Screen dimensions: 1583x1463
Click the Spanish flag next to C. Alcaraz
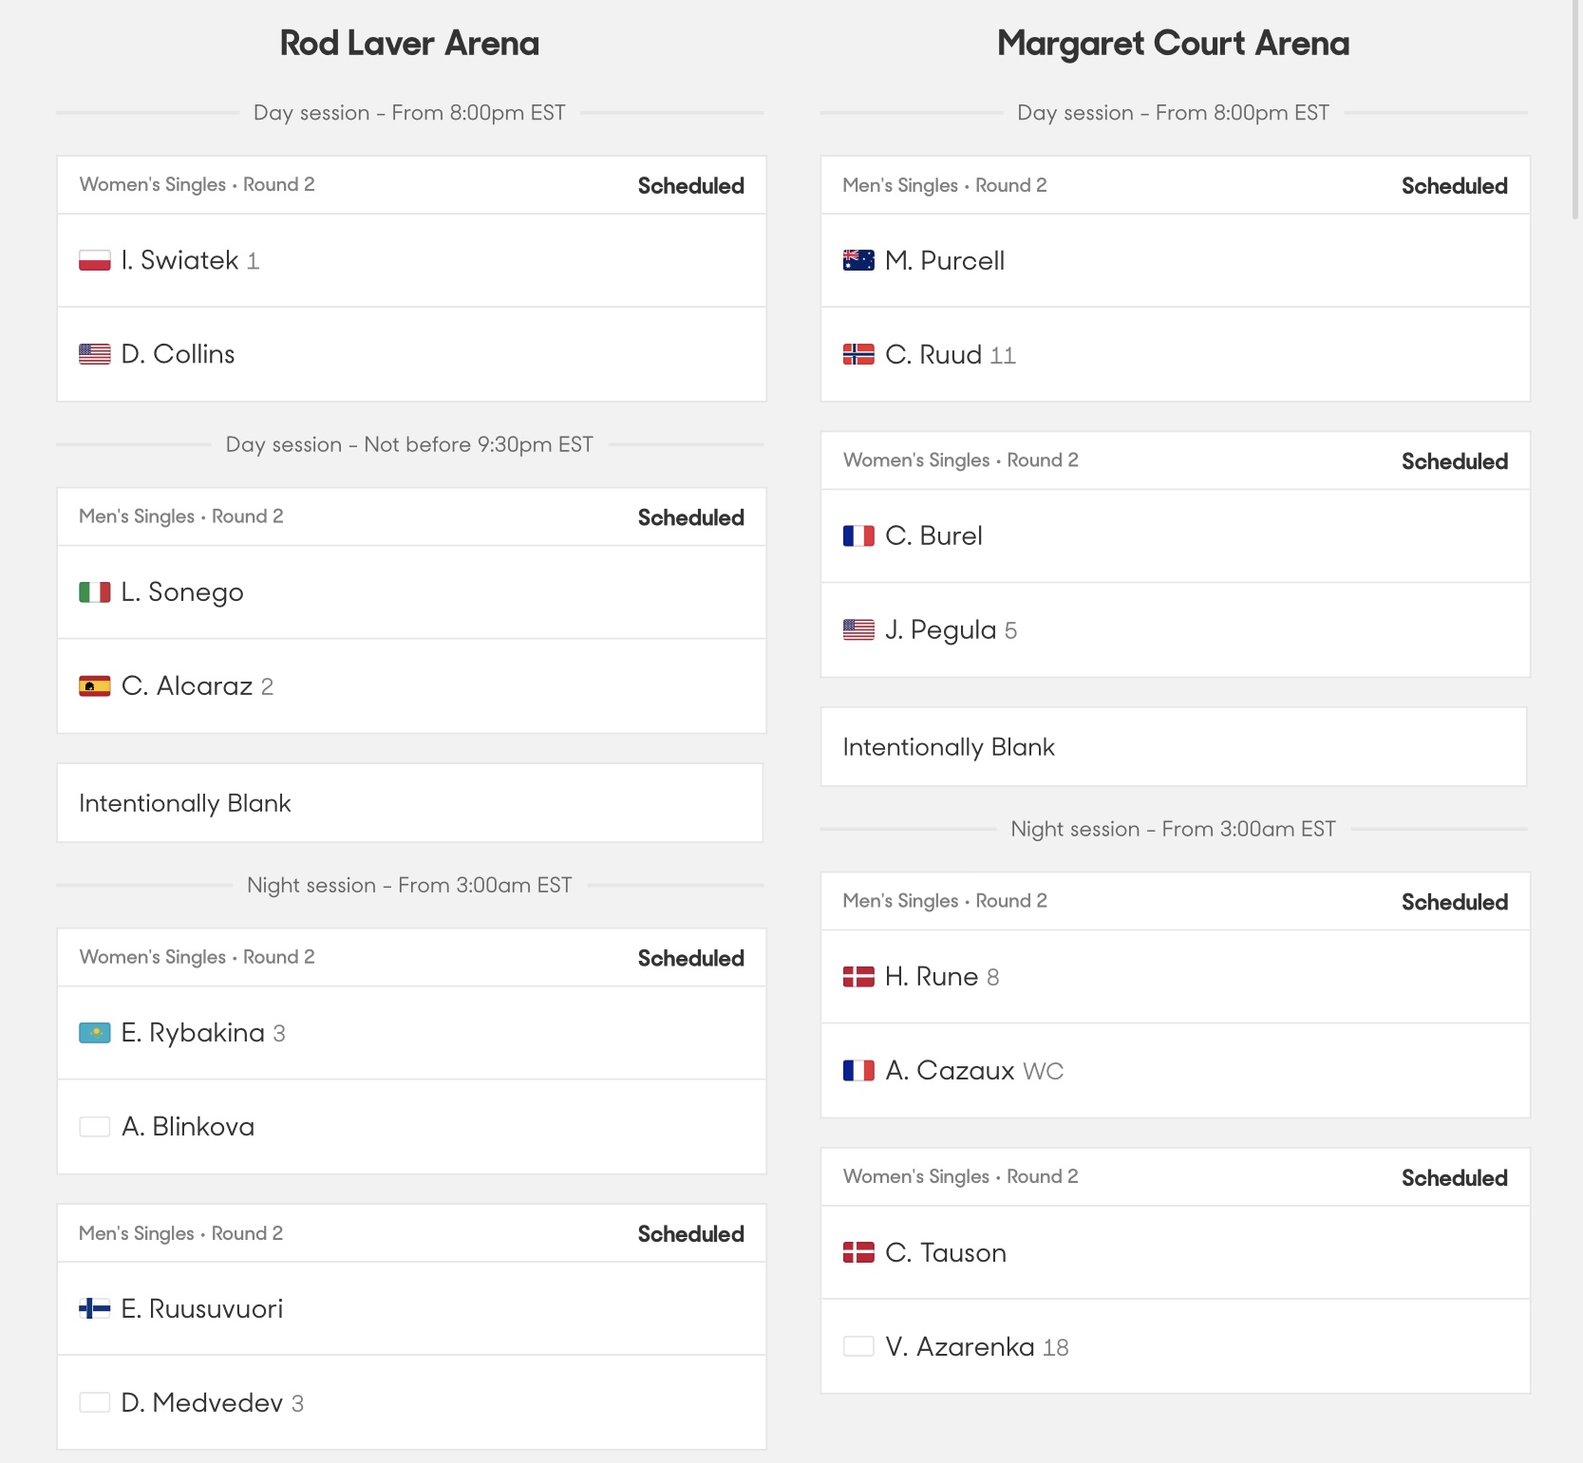pos(94,685)
